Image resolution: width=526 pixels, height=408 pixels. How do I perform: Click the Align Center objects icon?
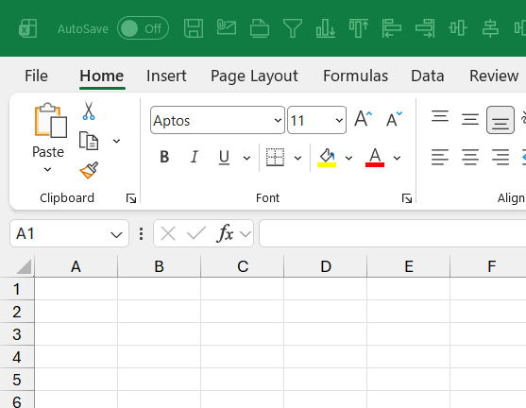(490, 28)
